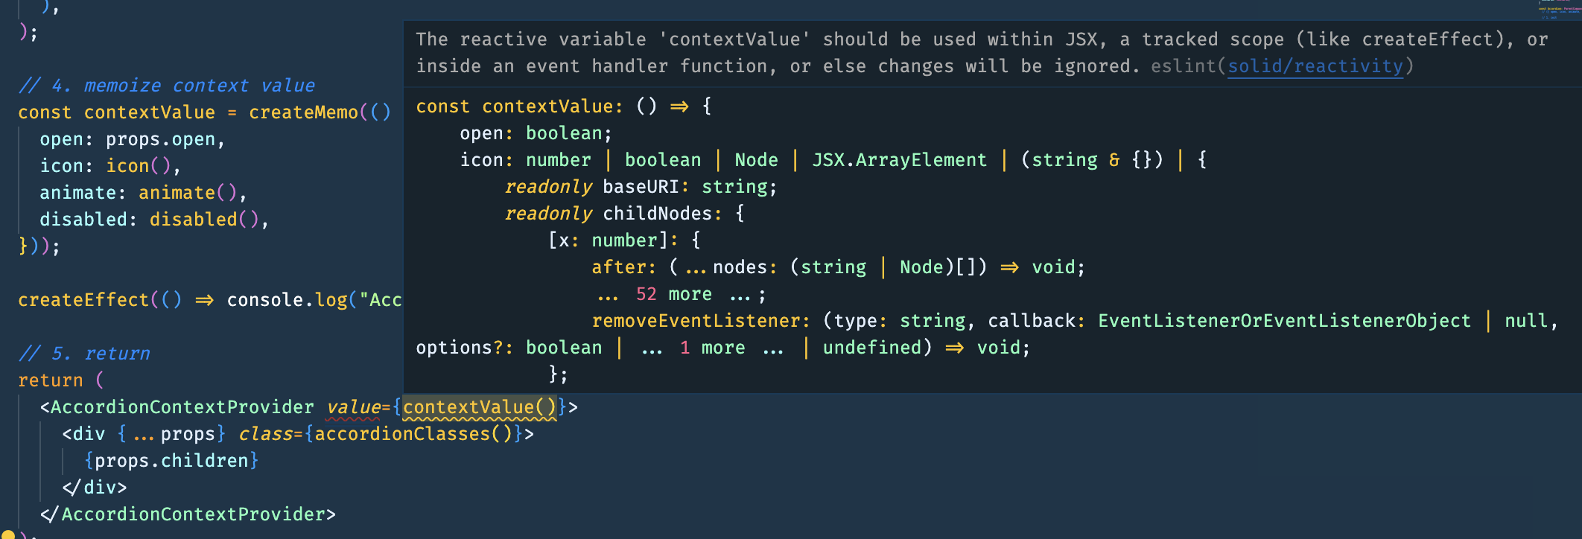The height and width of the screenshot is (539, 1582).
Task: Click the '// 4. memoize context value' comment
Action: (x=167, y=86)
